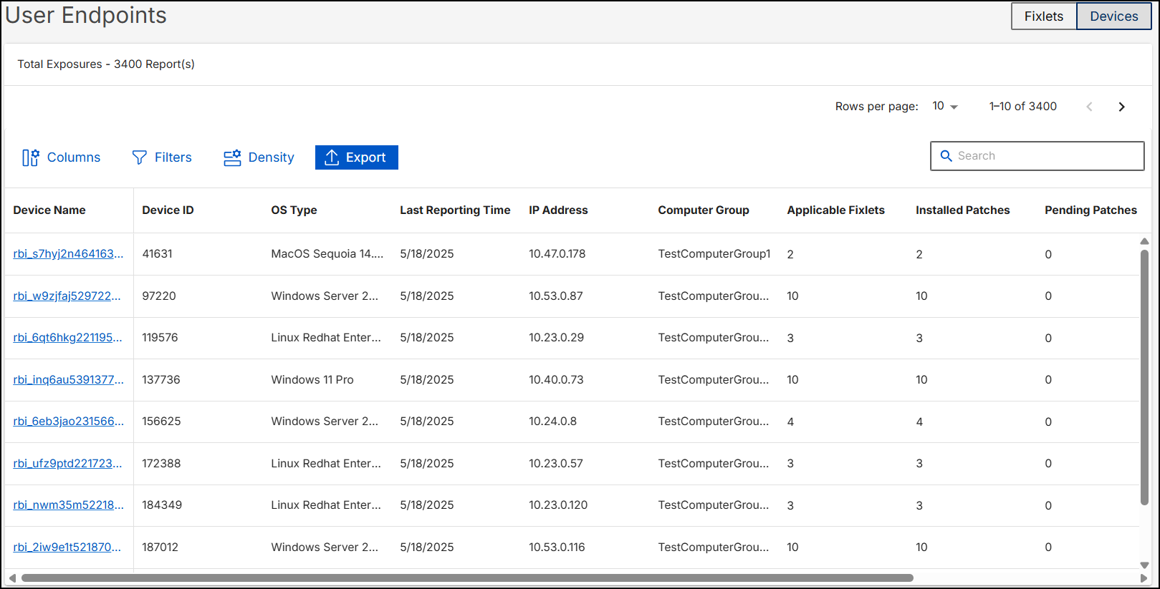1160x589 pixels.
Task: Click in the Search field
Action: click(x=1046, y=156)
